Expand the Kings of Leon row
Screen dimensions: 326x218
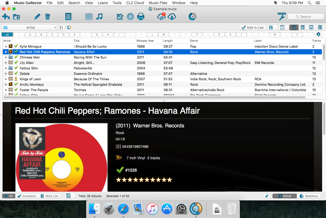pyautogui.click(x=6, y=79)
